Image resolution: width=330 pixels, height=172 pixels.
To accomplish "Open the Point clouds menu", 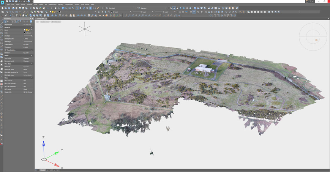I will (x=85, y=5).
